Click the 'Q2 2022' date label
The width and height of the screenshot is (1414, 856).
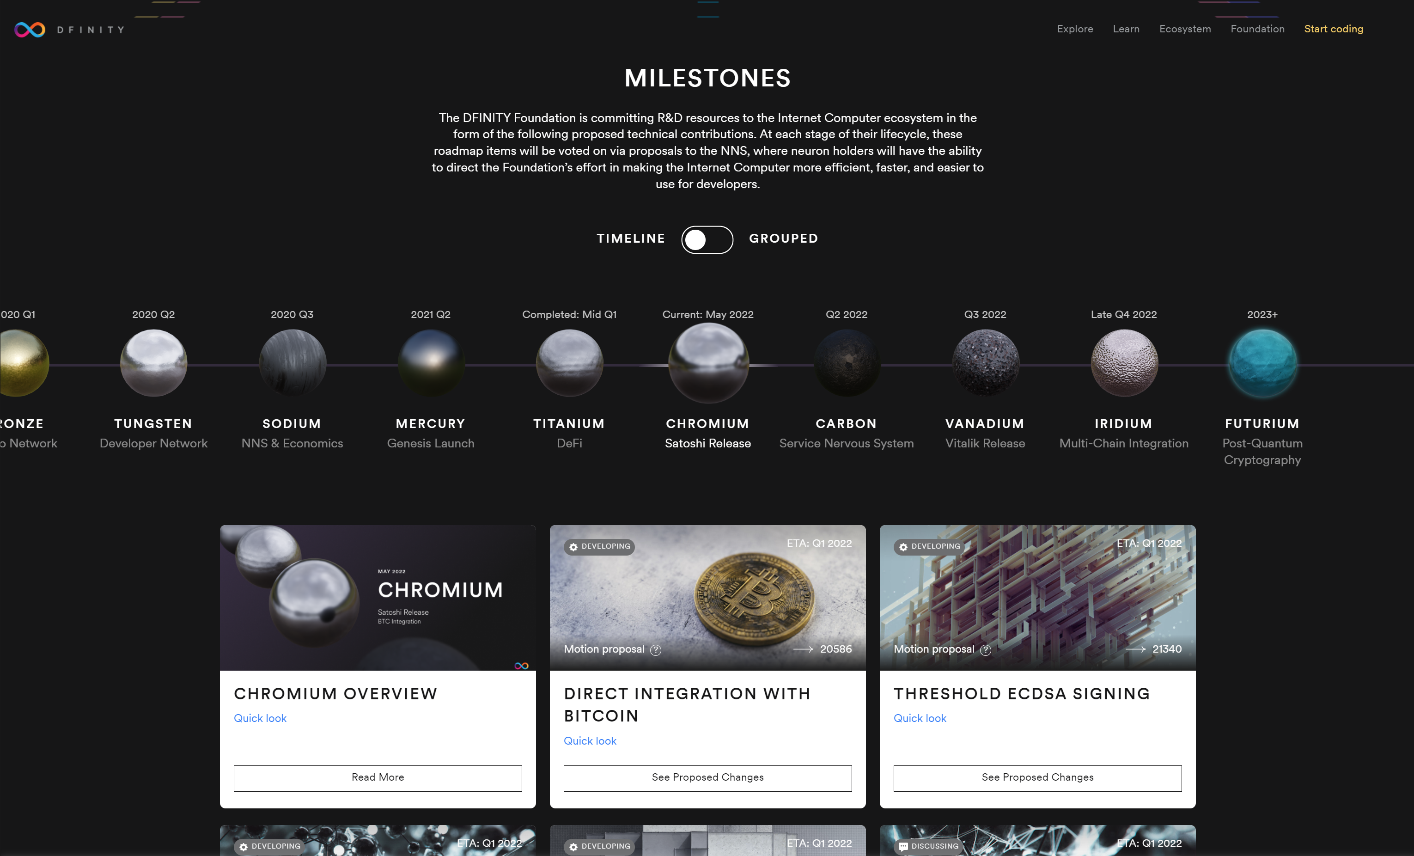[x=847, y=315]
